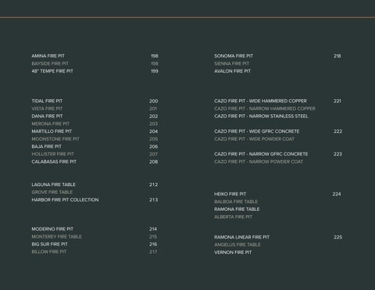Select Monterey Fire Table entry
The width and height of the screenshot is (375, 290).
[x=56, y=237]
